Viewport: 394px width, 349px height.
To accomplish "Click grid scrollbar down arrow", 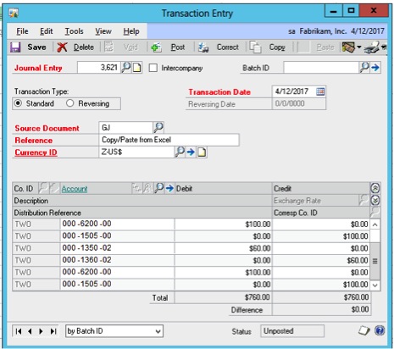I will point(375,285).
